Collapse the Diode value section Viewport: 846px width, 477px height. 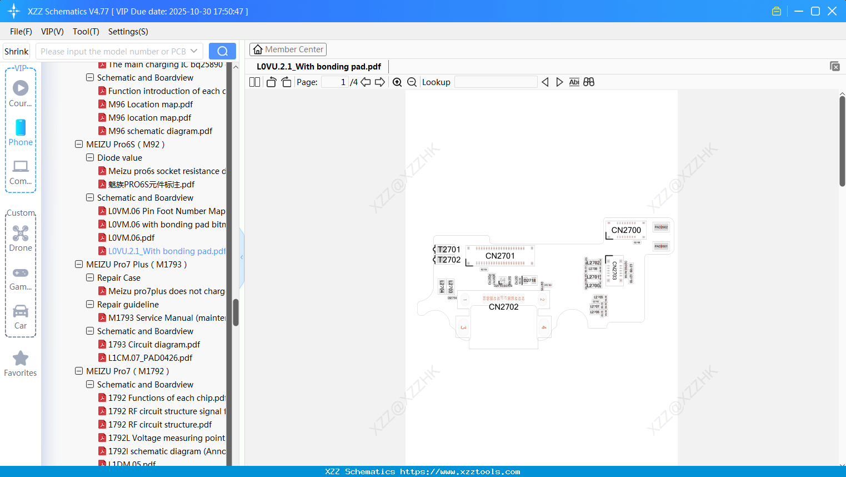click(89, 157)
